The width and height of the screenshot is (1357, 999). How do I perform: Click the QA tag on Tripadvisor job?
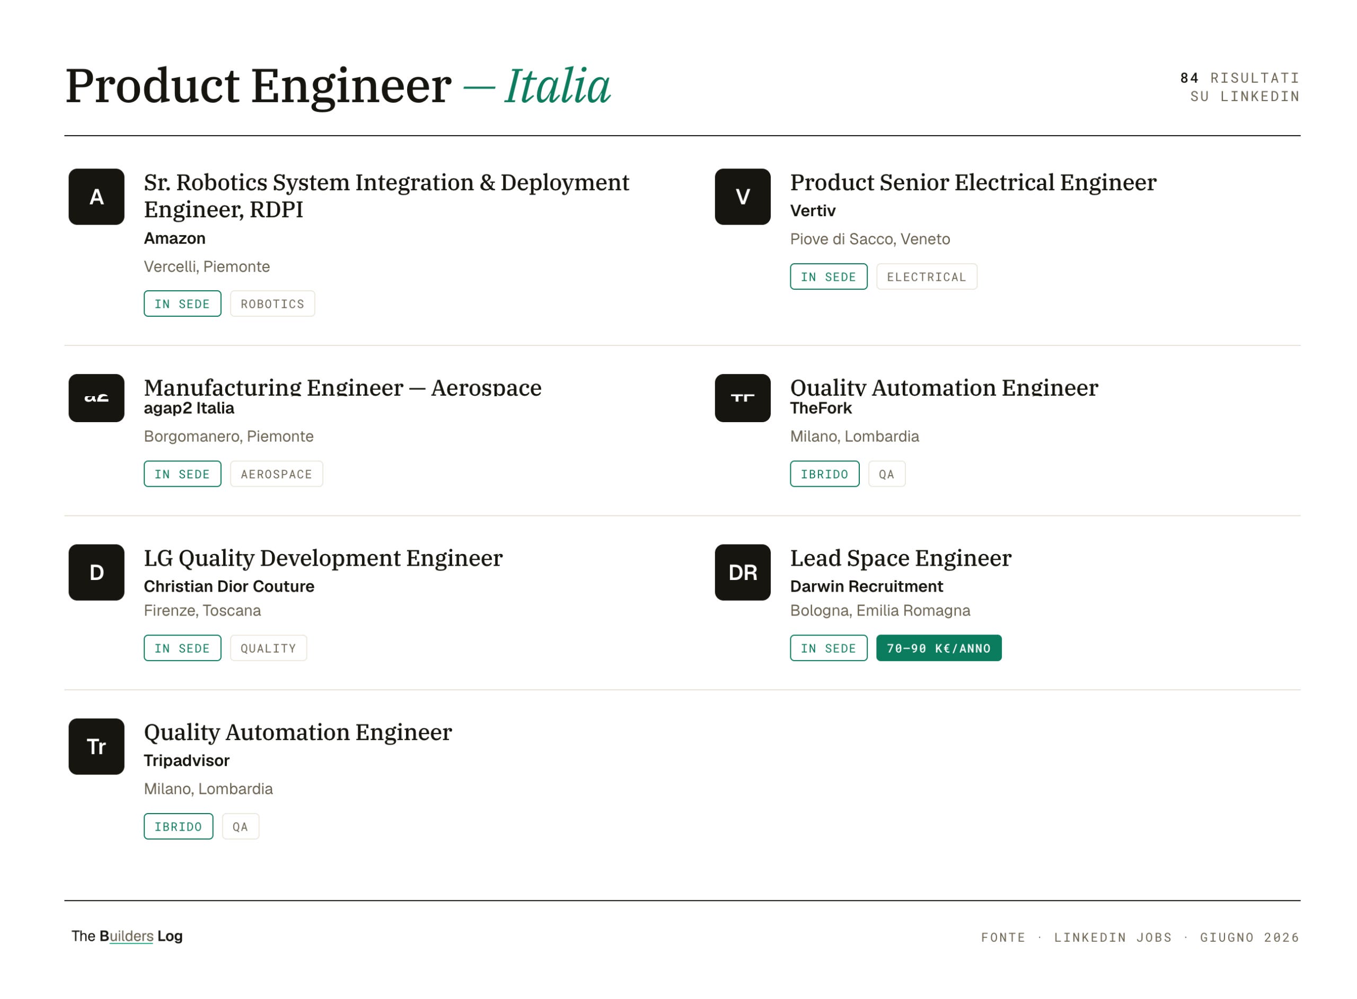click(240, 827)
